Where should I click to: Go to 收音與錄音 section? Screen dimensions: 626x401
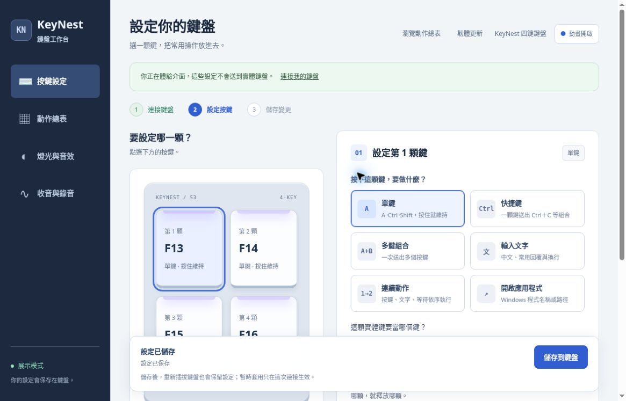coord(55,193)
